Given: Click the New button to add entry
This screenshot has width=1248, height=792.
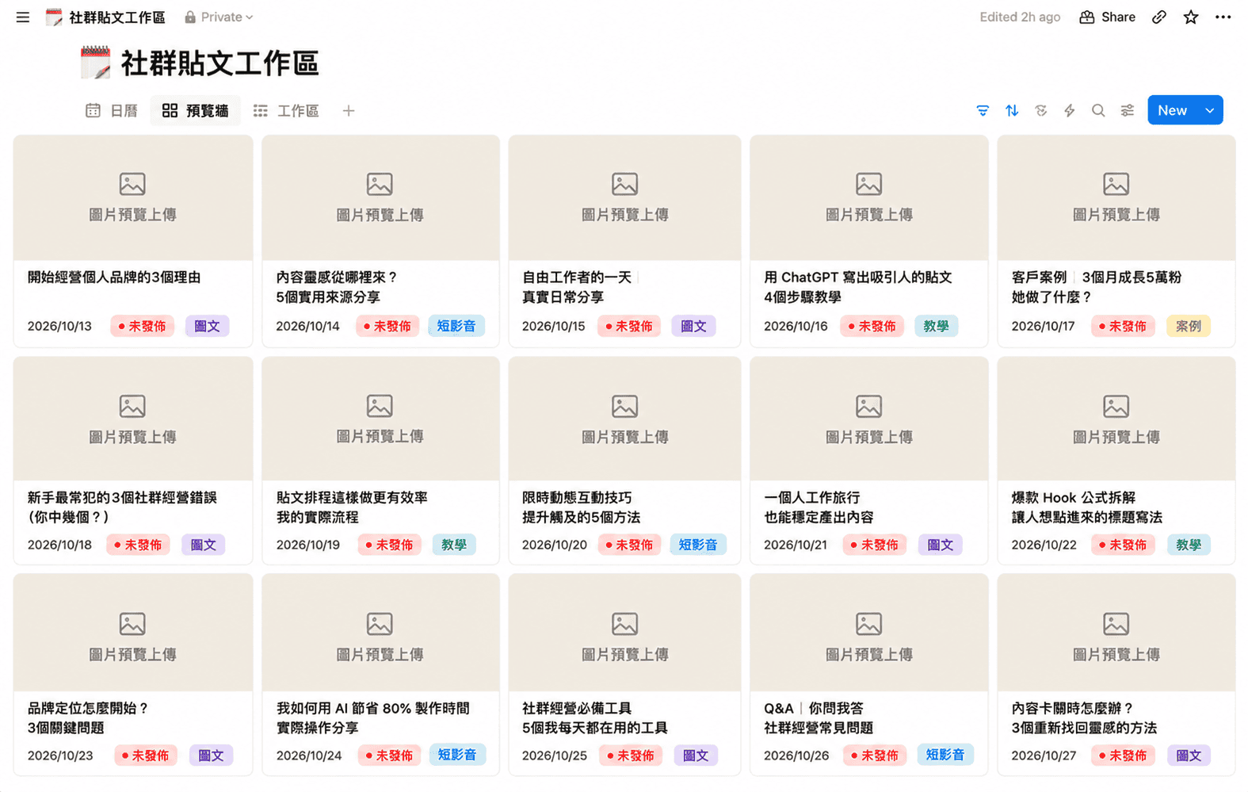Looking at the screenshot, I should (1172, 110).
